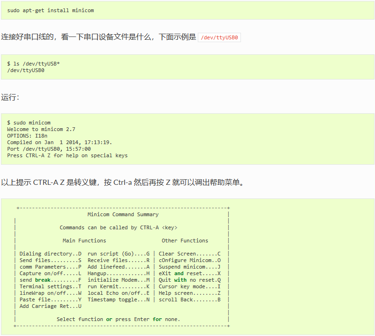Click the 'initialize Modem...M' entry
This screenshot has width=375, height=336.
[119, 280]
